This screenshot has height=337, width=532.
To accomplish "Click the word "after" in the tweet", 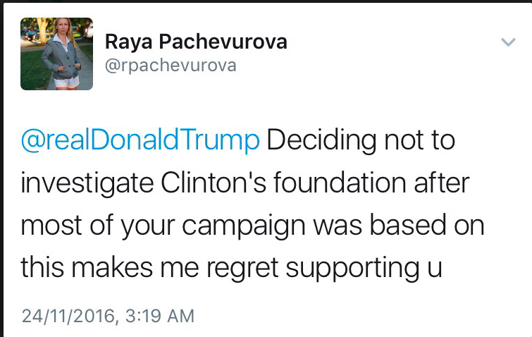I will [443, 183].
